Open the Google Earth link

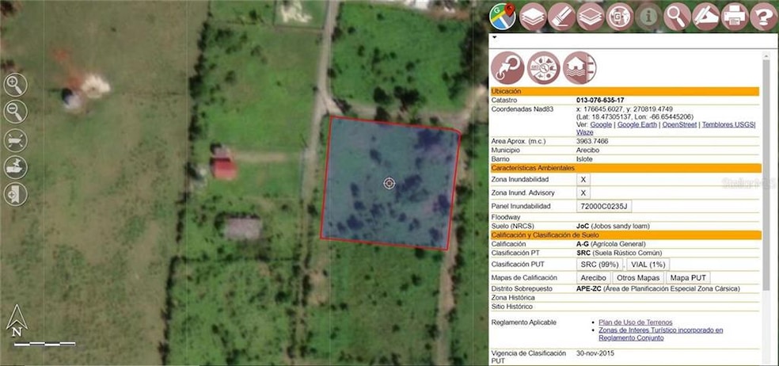637,124
